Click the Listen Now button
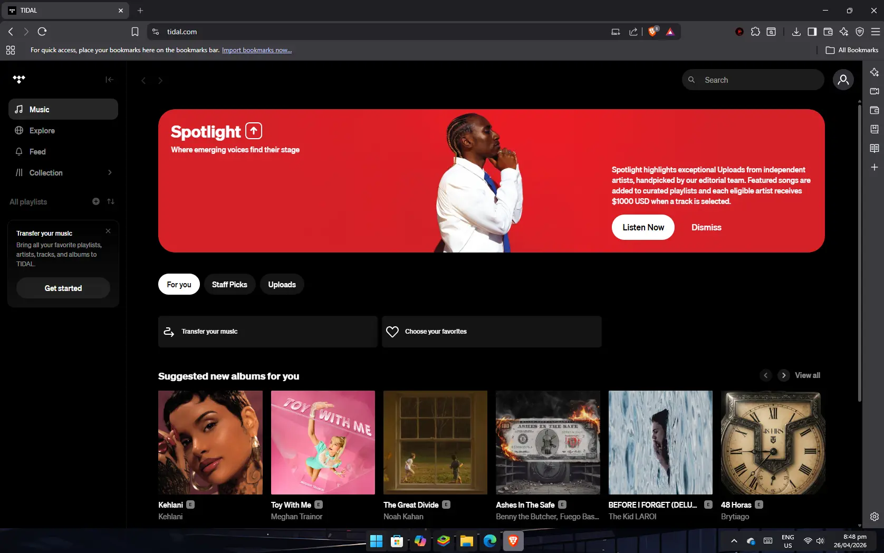Image resolution: width=884 pixels, height=553 pixels. (x=643, y=227)
